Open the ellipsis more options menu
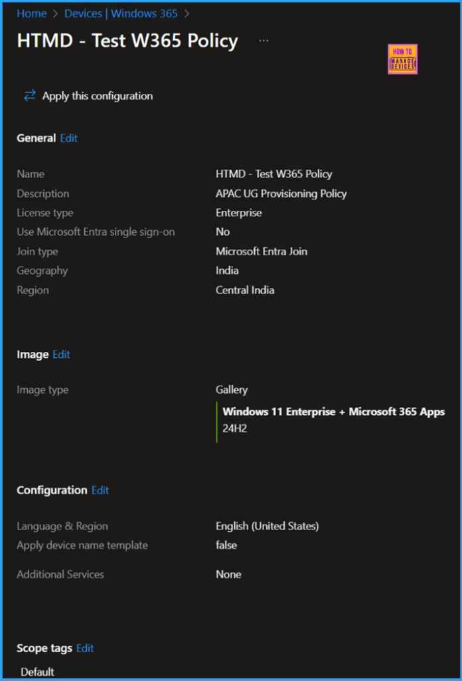The width and height of the screenshot is (462, 681). [x=264, y=41]
